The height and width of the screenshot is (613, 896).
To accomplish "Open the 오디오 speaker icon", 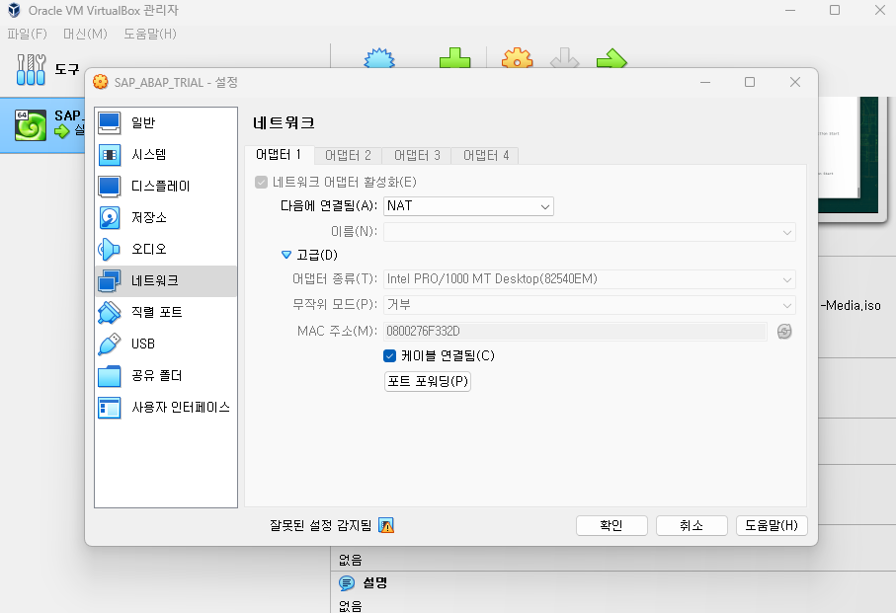I will (x=109, y=250).
